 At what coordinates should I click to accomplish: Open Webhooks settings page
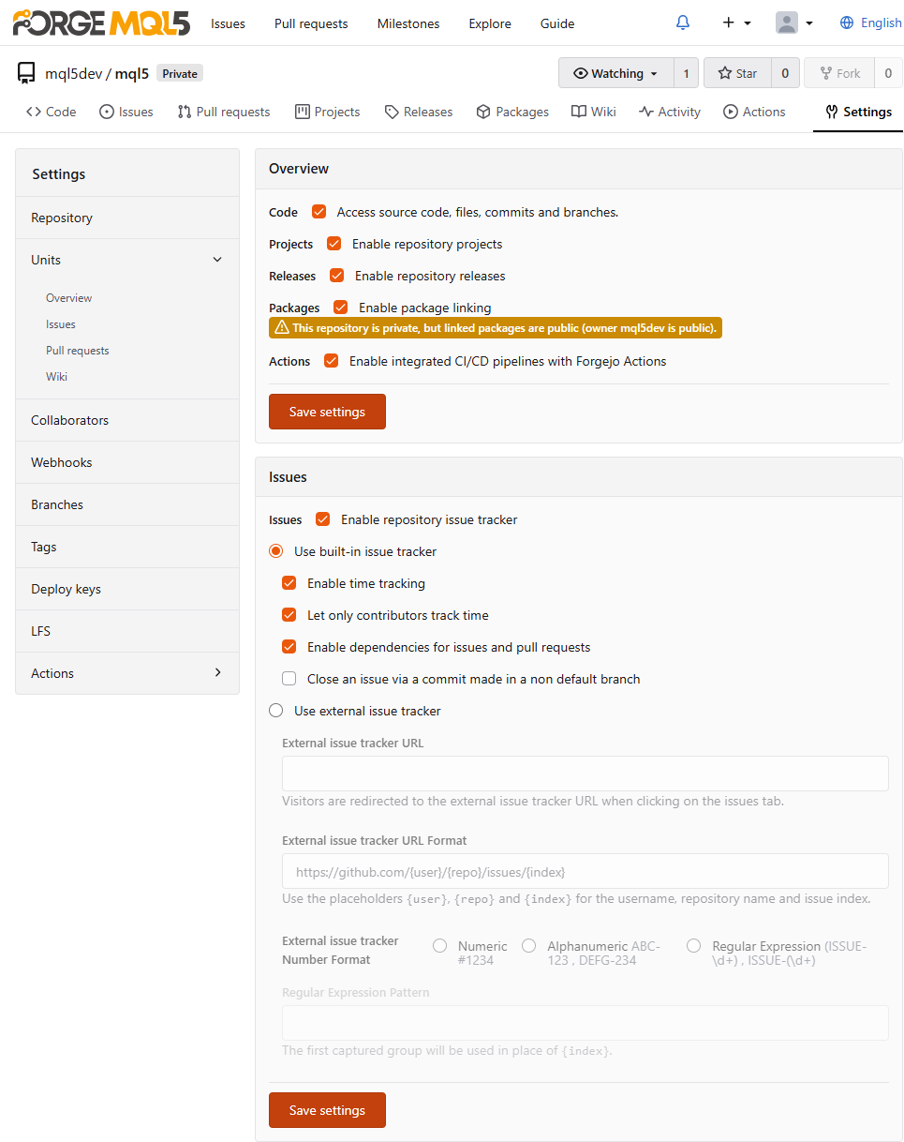(x=127, y=462)
